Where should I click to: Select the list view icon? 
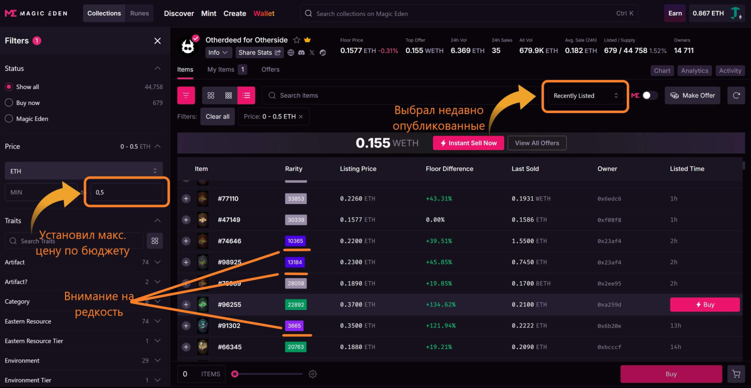[x=246, y=95]
